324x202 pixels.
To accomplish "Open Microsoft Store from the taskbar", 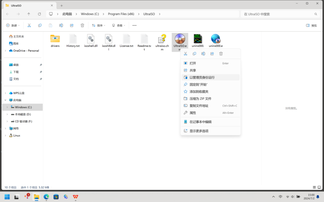I will click(56, 197).
